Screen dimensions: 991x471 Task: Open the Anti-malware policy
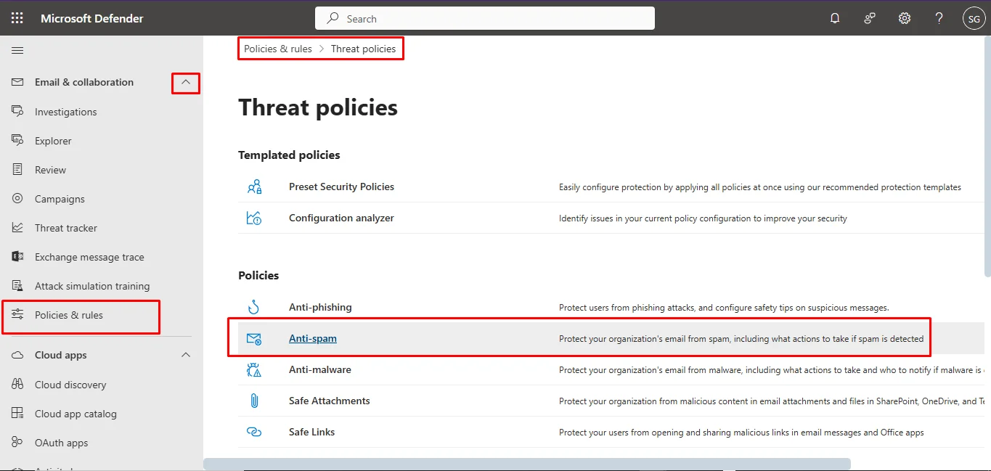320,369
